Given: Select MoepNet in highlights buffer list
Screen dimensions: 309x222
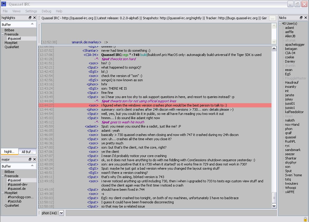Looking at the screenshot, I should pyautogui.click(x=11, y=43).
